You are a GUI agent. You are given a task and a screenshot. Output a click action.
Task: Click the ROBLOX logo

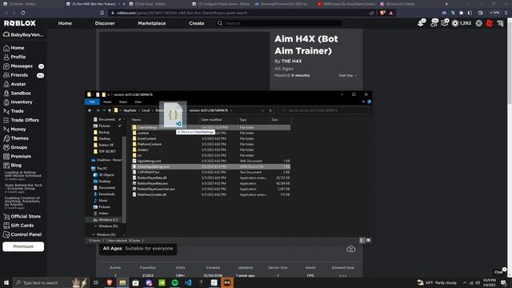(x=20, y=23)
